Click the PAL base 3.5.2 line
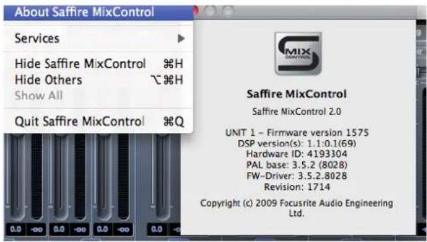This screenshot has height=242, width=427. pyautogui.click(x=297, y=165)
